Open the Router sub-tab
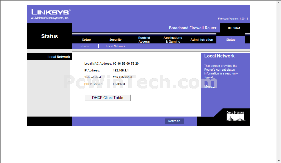Image resolution: width=281 pixels, height=163 pixels. [x=85, y=46]
